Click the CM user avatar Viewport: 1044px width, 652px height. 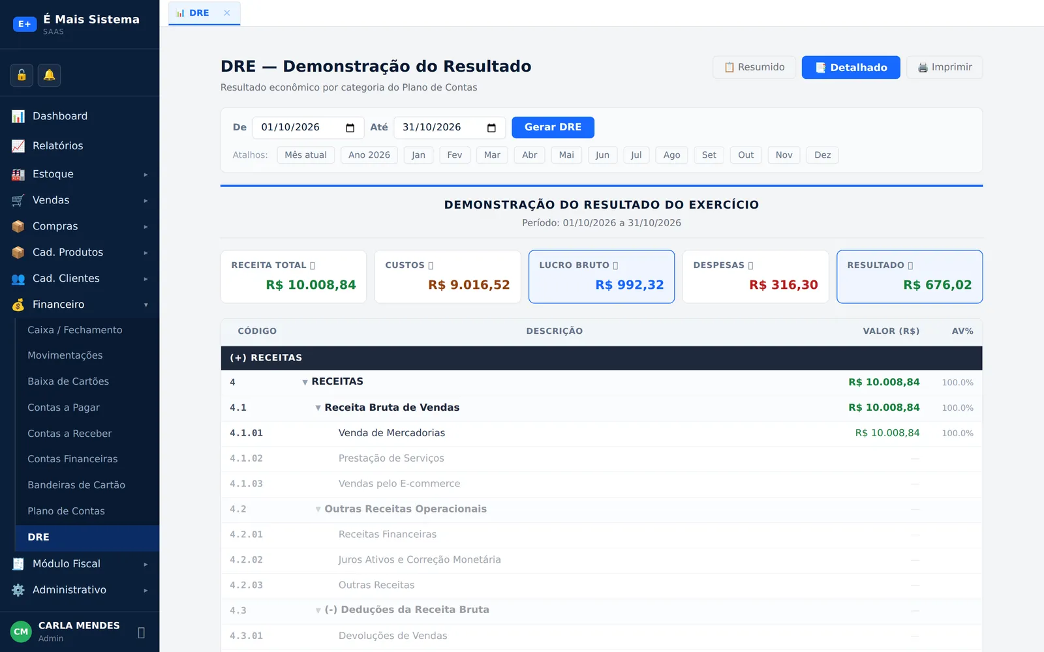21,632
